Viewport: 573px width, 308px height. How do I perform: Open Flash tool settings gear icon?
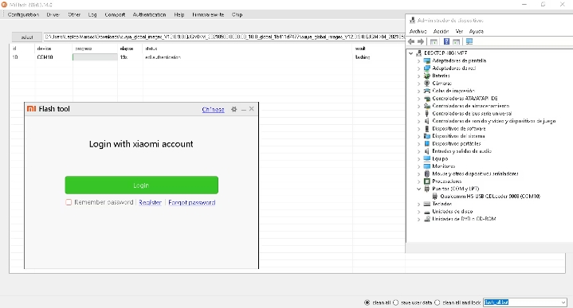[234, 109]
